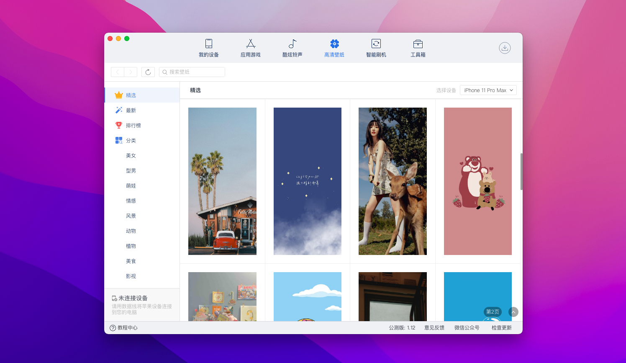The height and width of the screenshot is (363, 626).
Task: Expand the iPhone 11 Pro Max device dropdown
Action: pyautogui.click(x=488, y=90)
